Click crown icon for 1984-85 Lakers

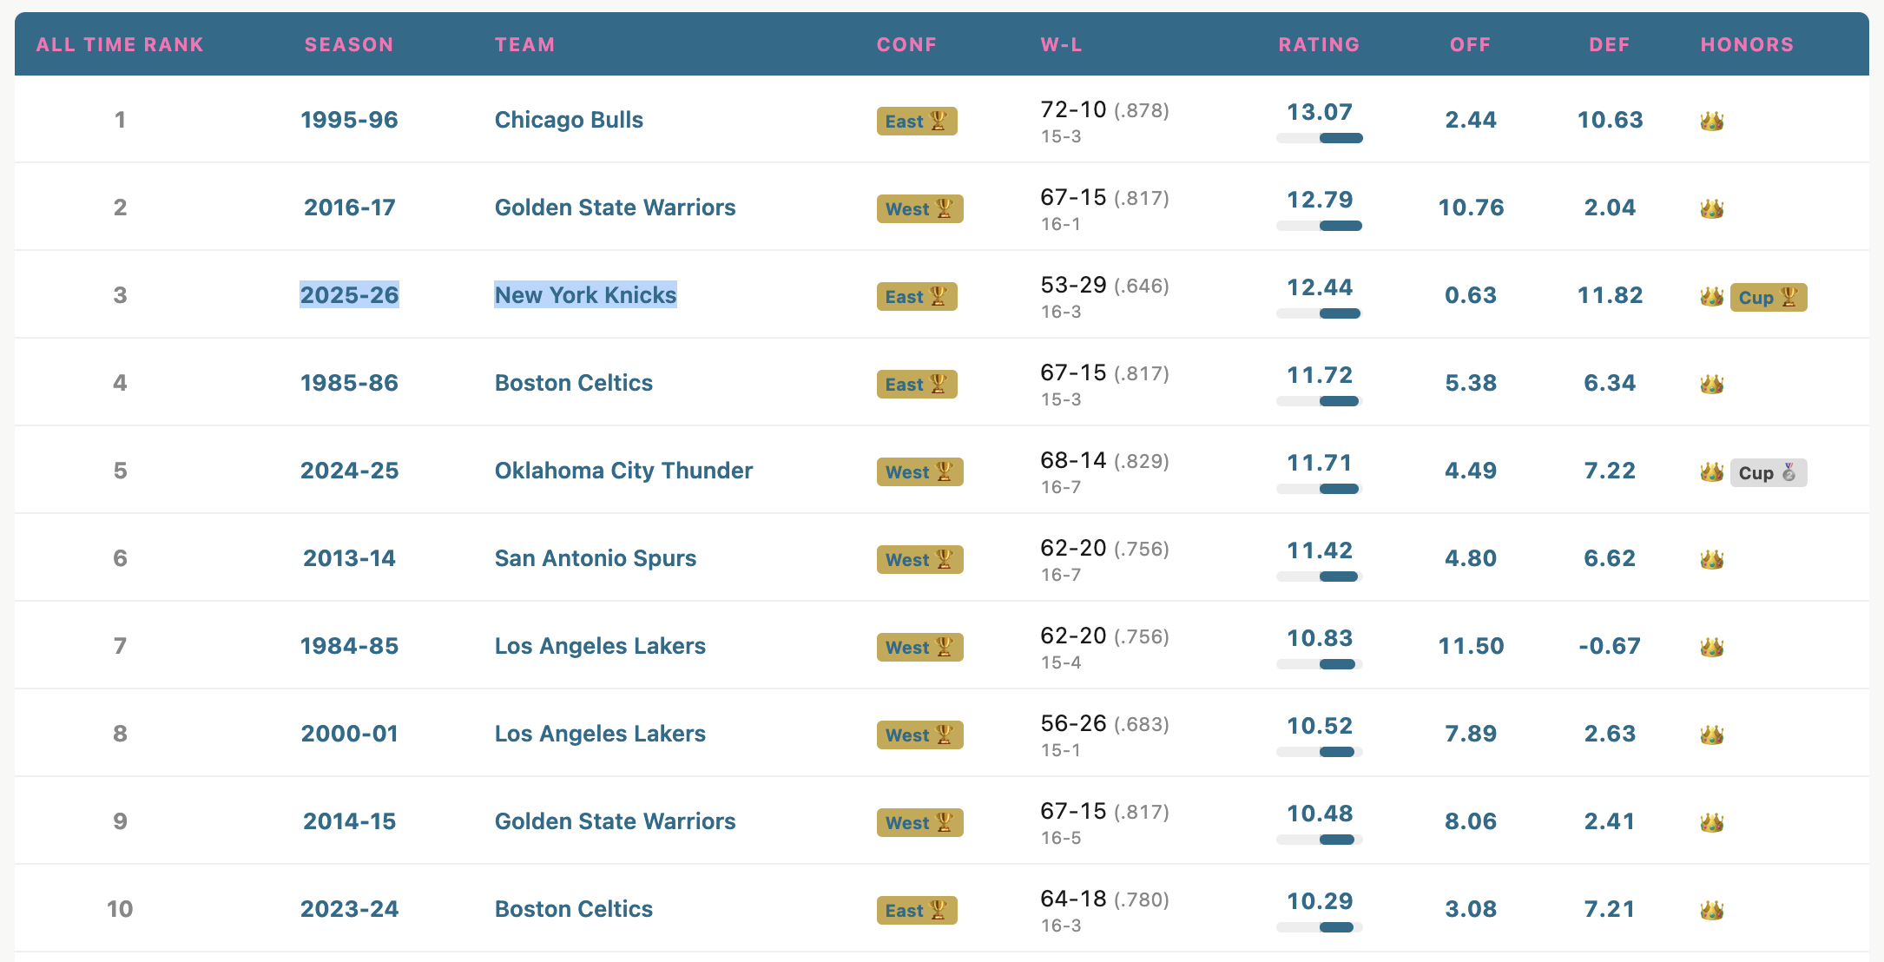(x=1711, y=647)
